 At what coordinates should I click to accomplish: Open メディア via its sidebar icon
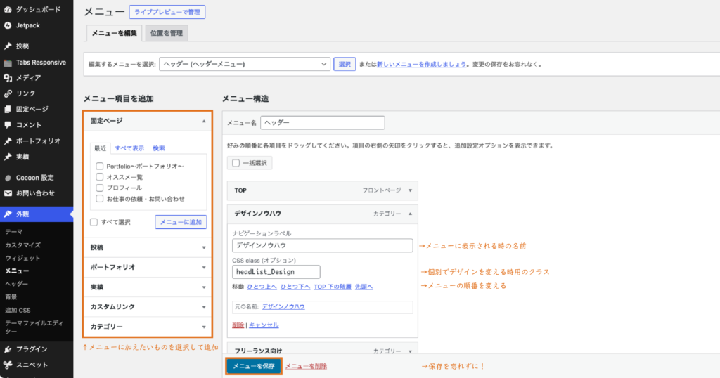click(x=8, y=78)
